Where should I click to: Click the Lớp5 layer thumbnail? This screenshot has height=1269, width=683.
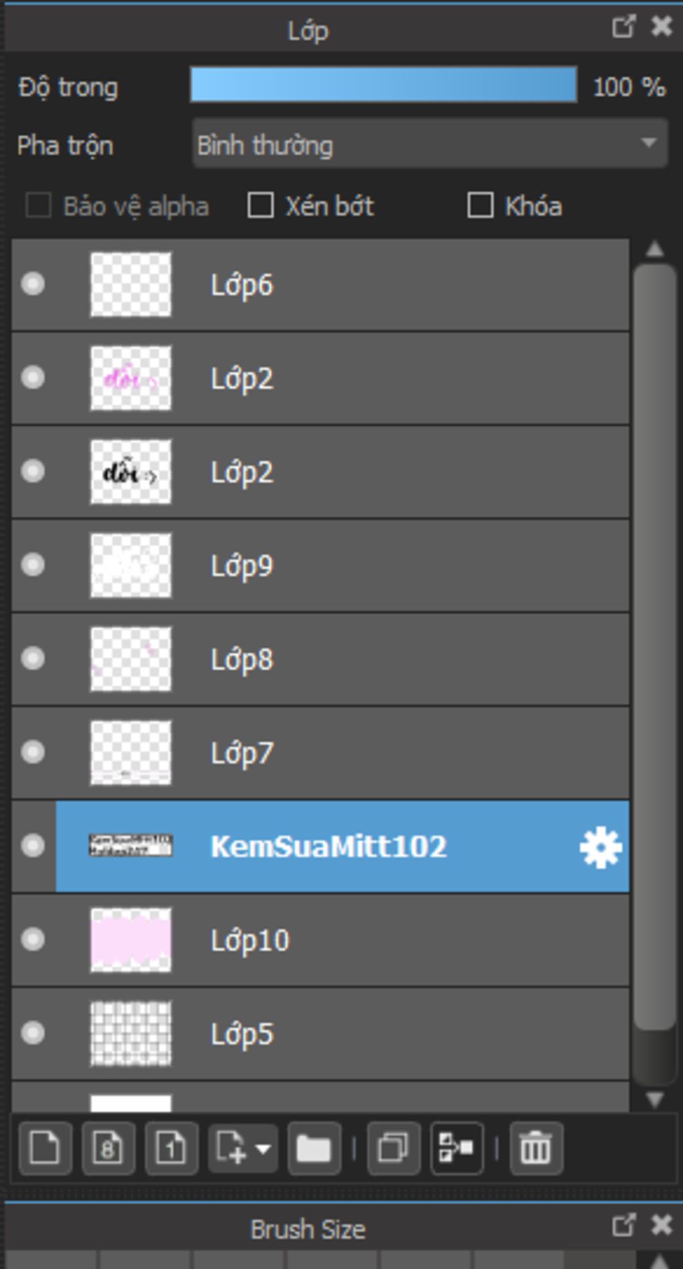[131, 1033]
